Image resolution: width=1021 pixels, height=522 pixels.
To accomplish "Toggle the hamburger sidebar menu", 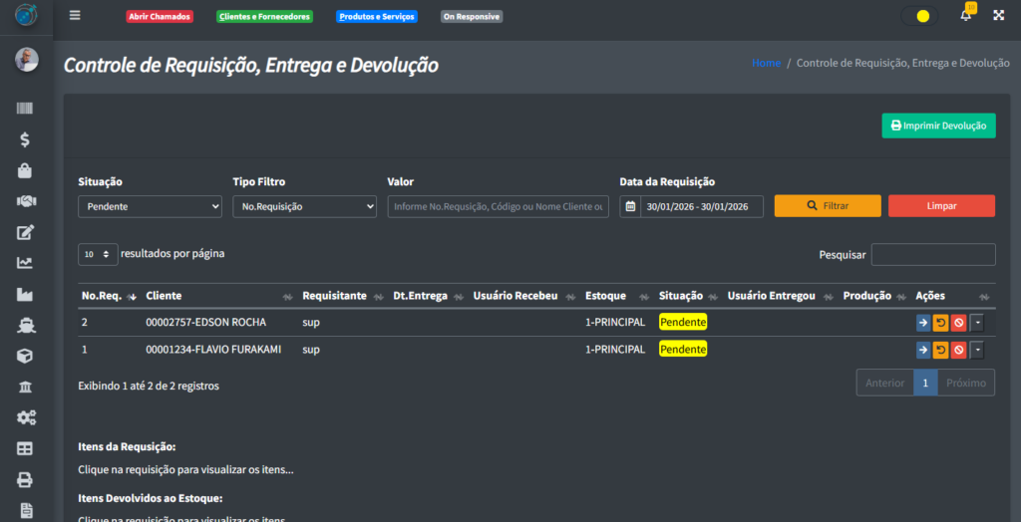I will [76, 16].
